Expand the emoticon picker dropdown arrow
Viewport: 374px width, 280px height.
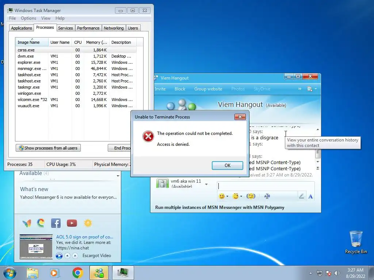(227, 196)
